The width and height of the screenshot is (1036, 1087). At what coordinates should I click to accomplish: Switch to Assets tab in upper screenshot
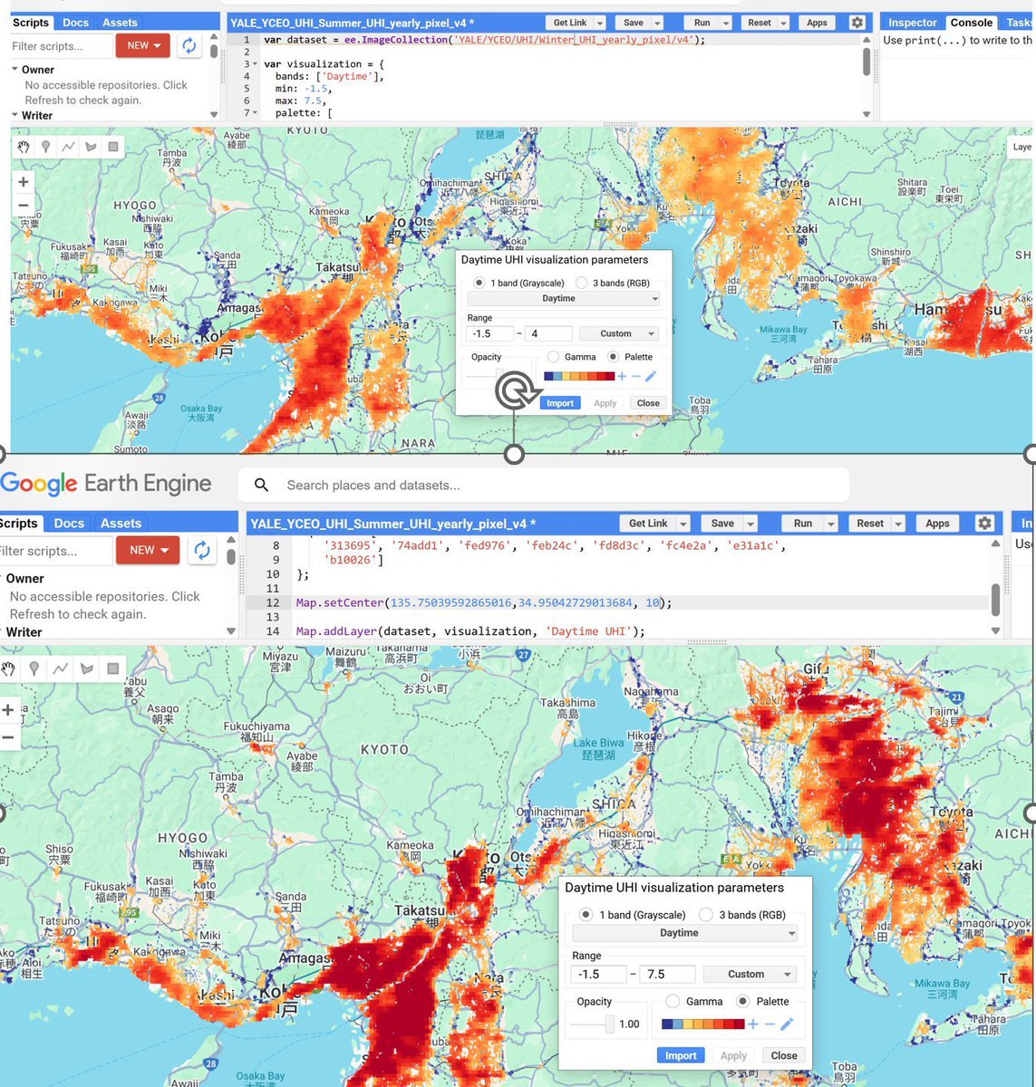click(x=120, y=23)
